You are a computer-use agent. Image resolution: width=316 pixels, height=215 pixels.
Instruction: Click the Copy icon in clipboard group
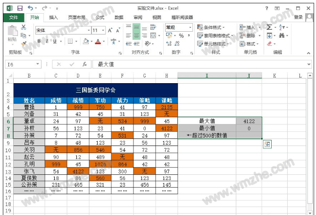click(24, 35)
